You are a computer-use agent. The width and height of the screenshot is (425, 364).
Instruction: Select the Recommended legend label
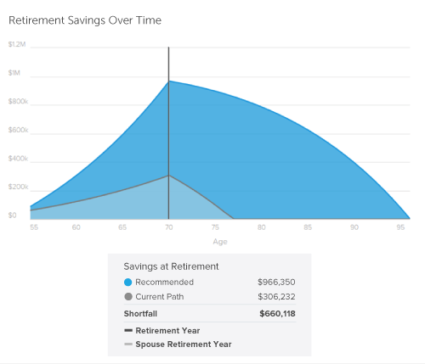165,283
